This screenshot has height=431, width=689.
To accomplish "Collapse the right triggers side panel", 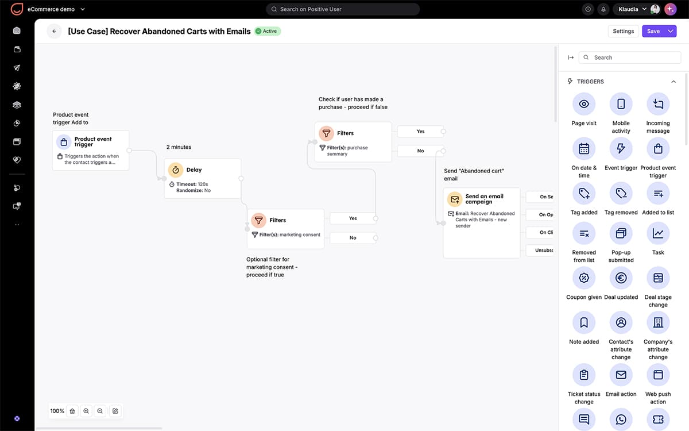I will tap(571, 57).
